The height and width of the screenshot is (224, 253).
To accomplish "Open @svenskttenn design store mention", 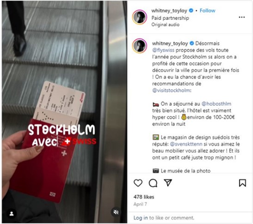I will [186, 144].
